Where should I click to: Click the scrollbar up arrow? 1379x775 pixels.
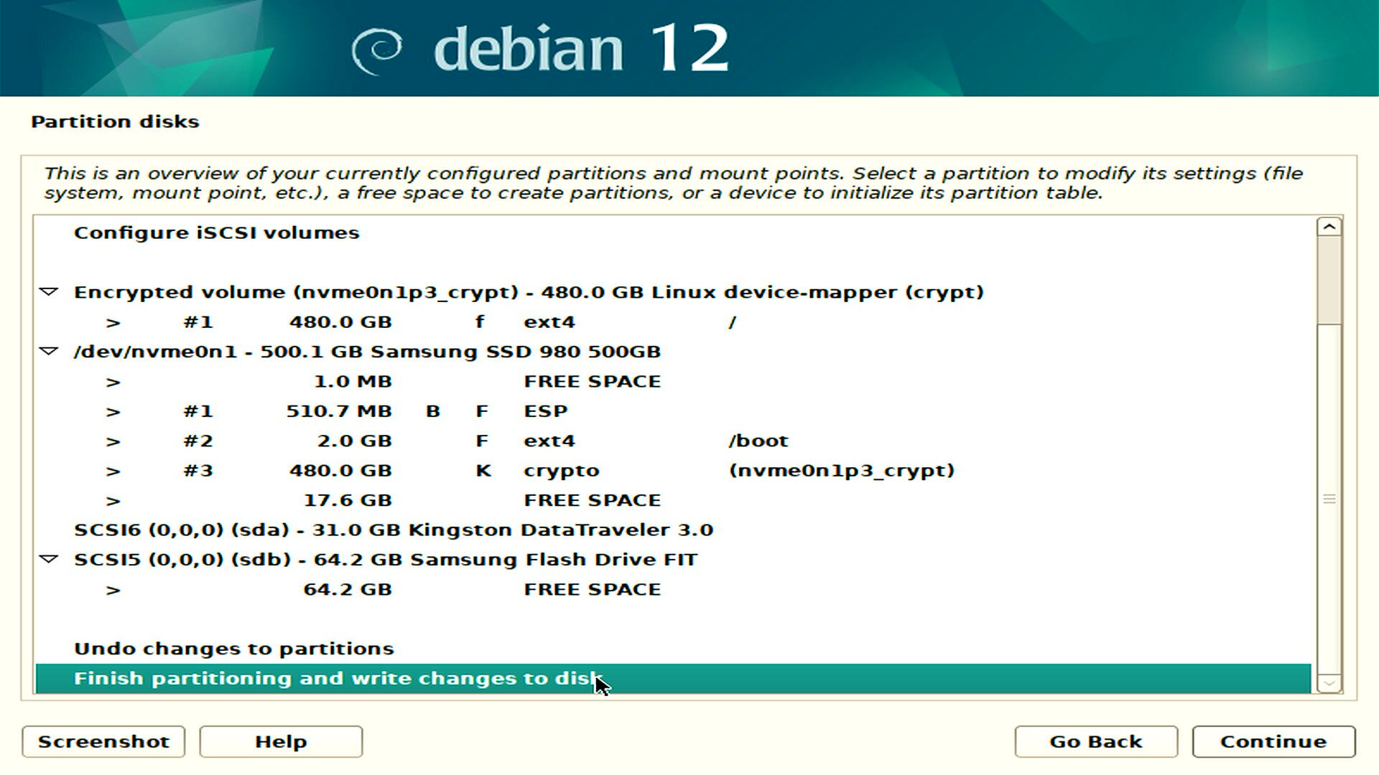coord(1329,227)
